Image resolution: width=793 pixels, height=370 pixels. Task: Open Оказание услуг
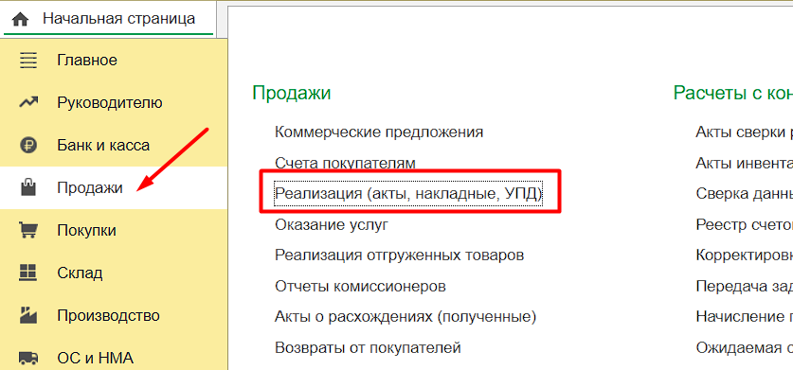[332, 225]
